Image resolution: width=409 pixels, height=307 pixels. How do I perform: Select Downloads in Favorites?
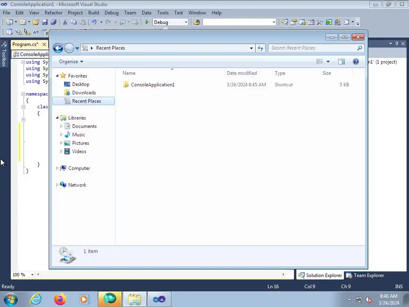coord(84,93)
